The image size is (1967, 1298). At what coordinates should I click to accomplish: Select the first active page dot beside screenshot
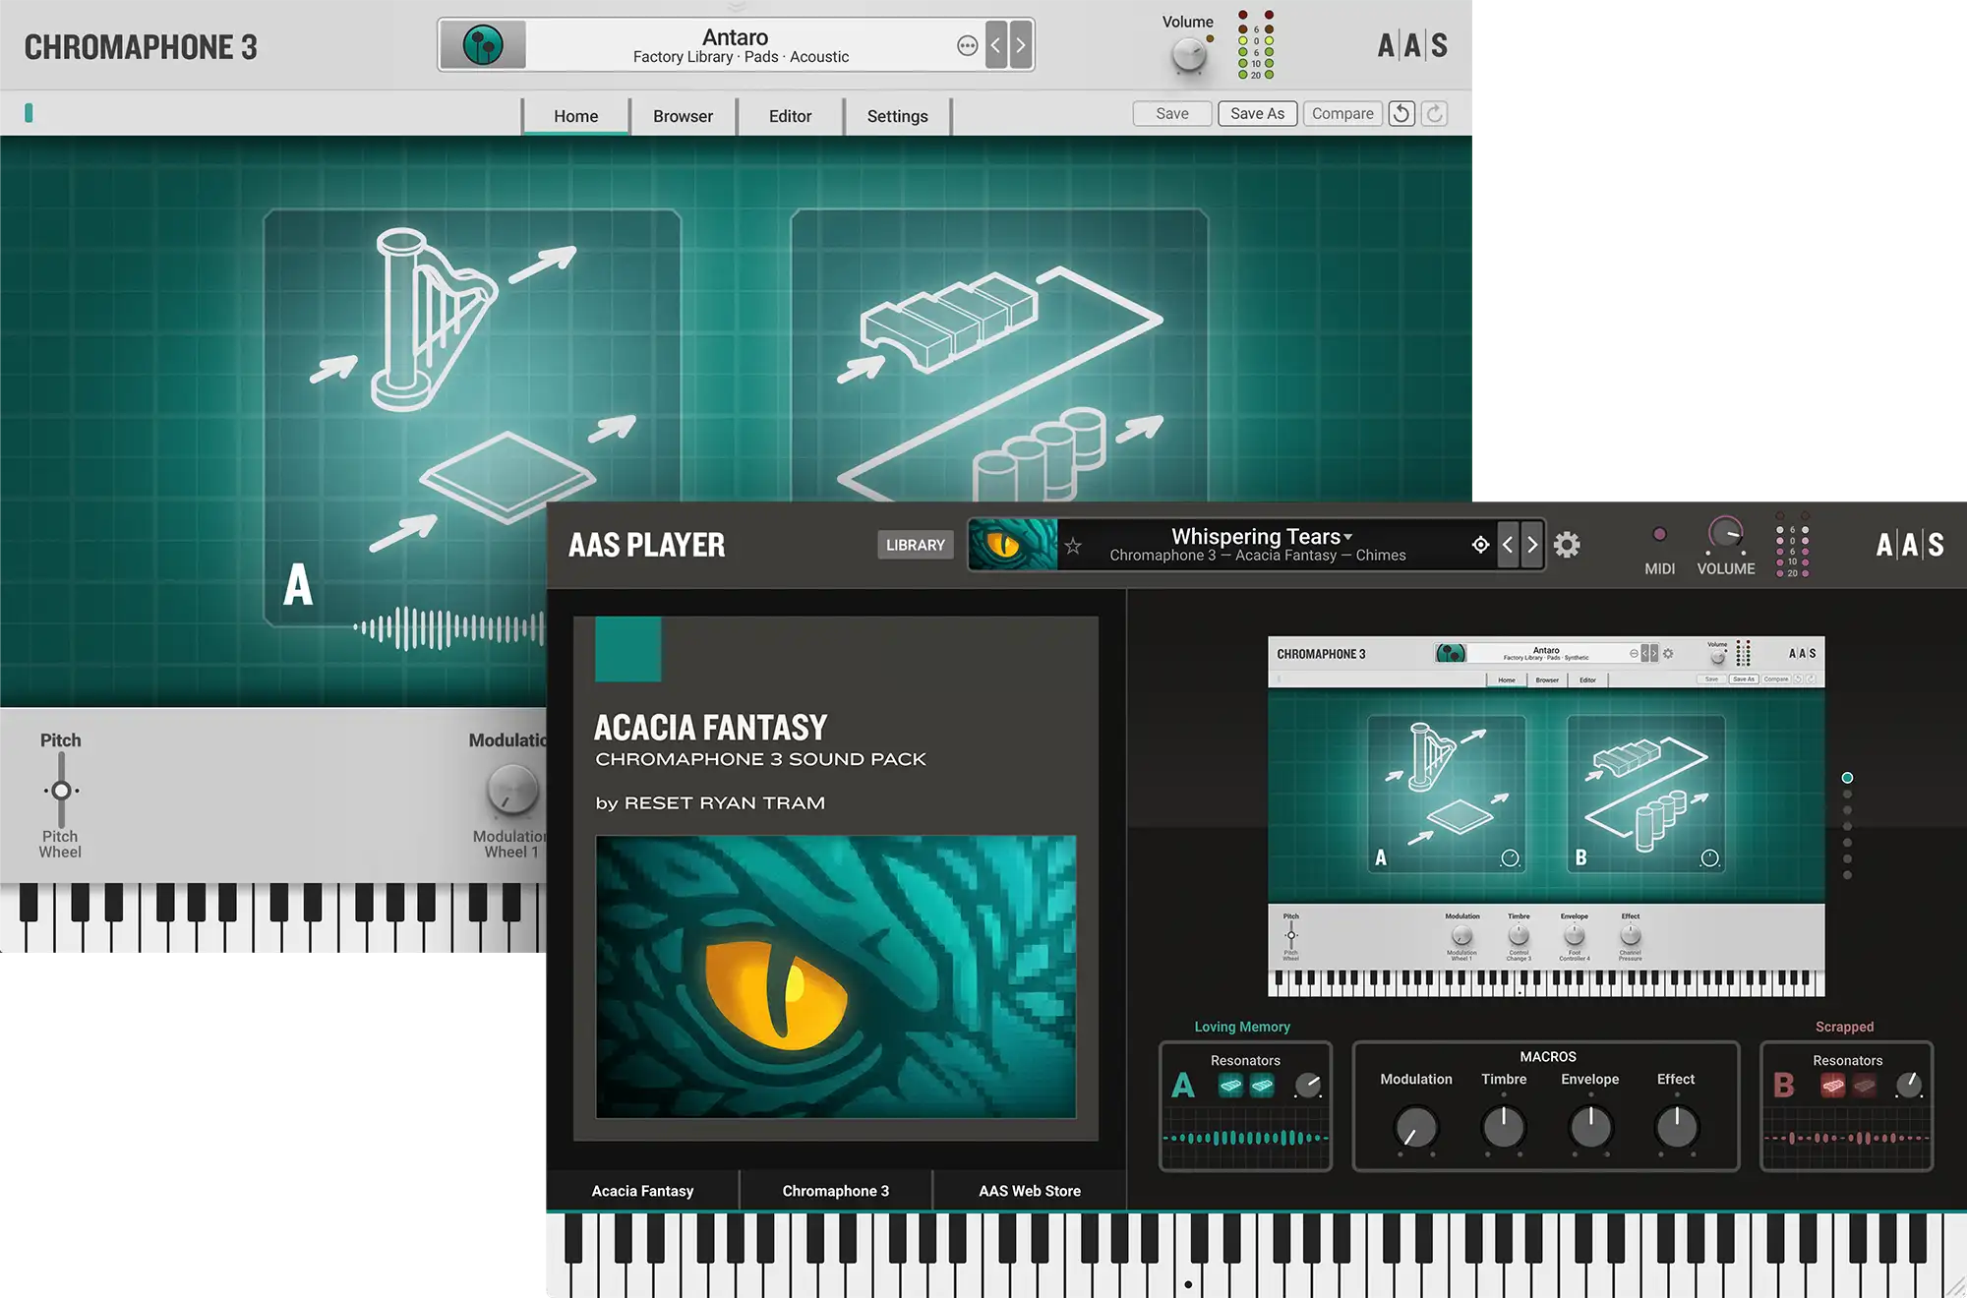click(1847, 778)
